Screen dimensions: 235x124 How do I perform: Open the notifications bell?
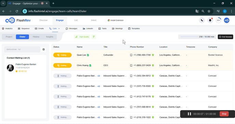210,20
